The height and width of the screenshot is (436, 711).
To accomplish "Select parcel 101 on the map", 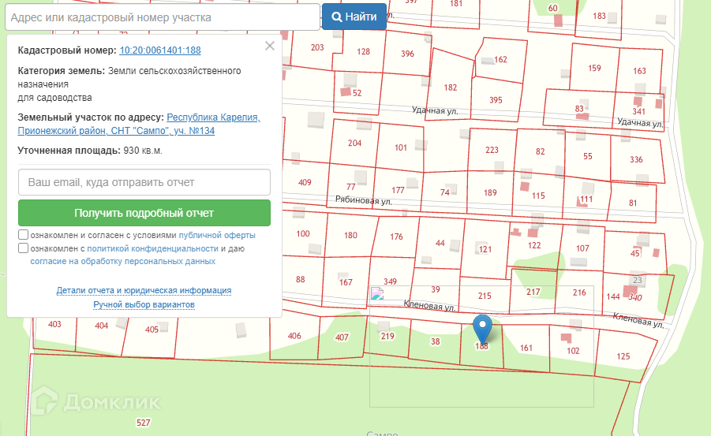I will (x=401, y=147).
